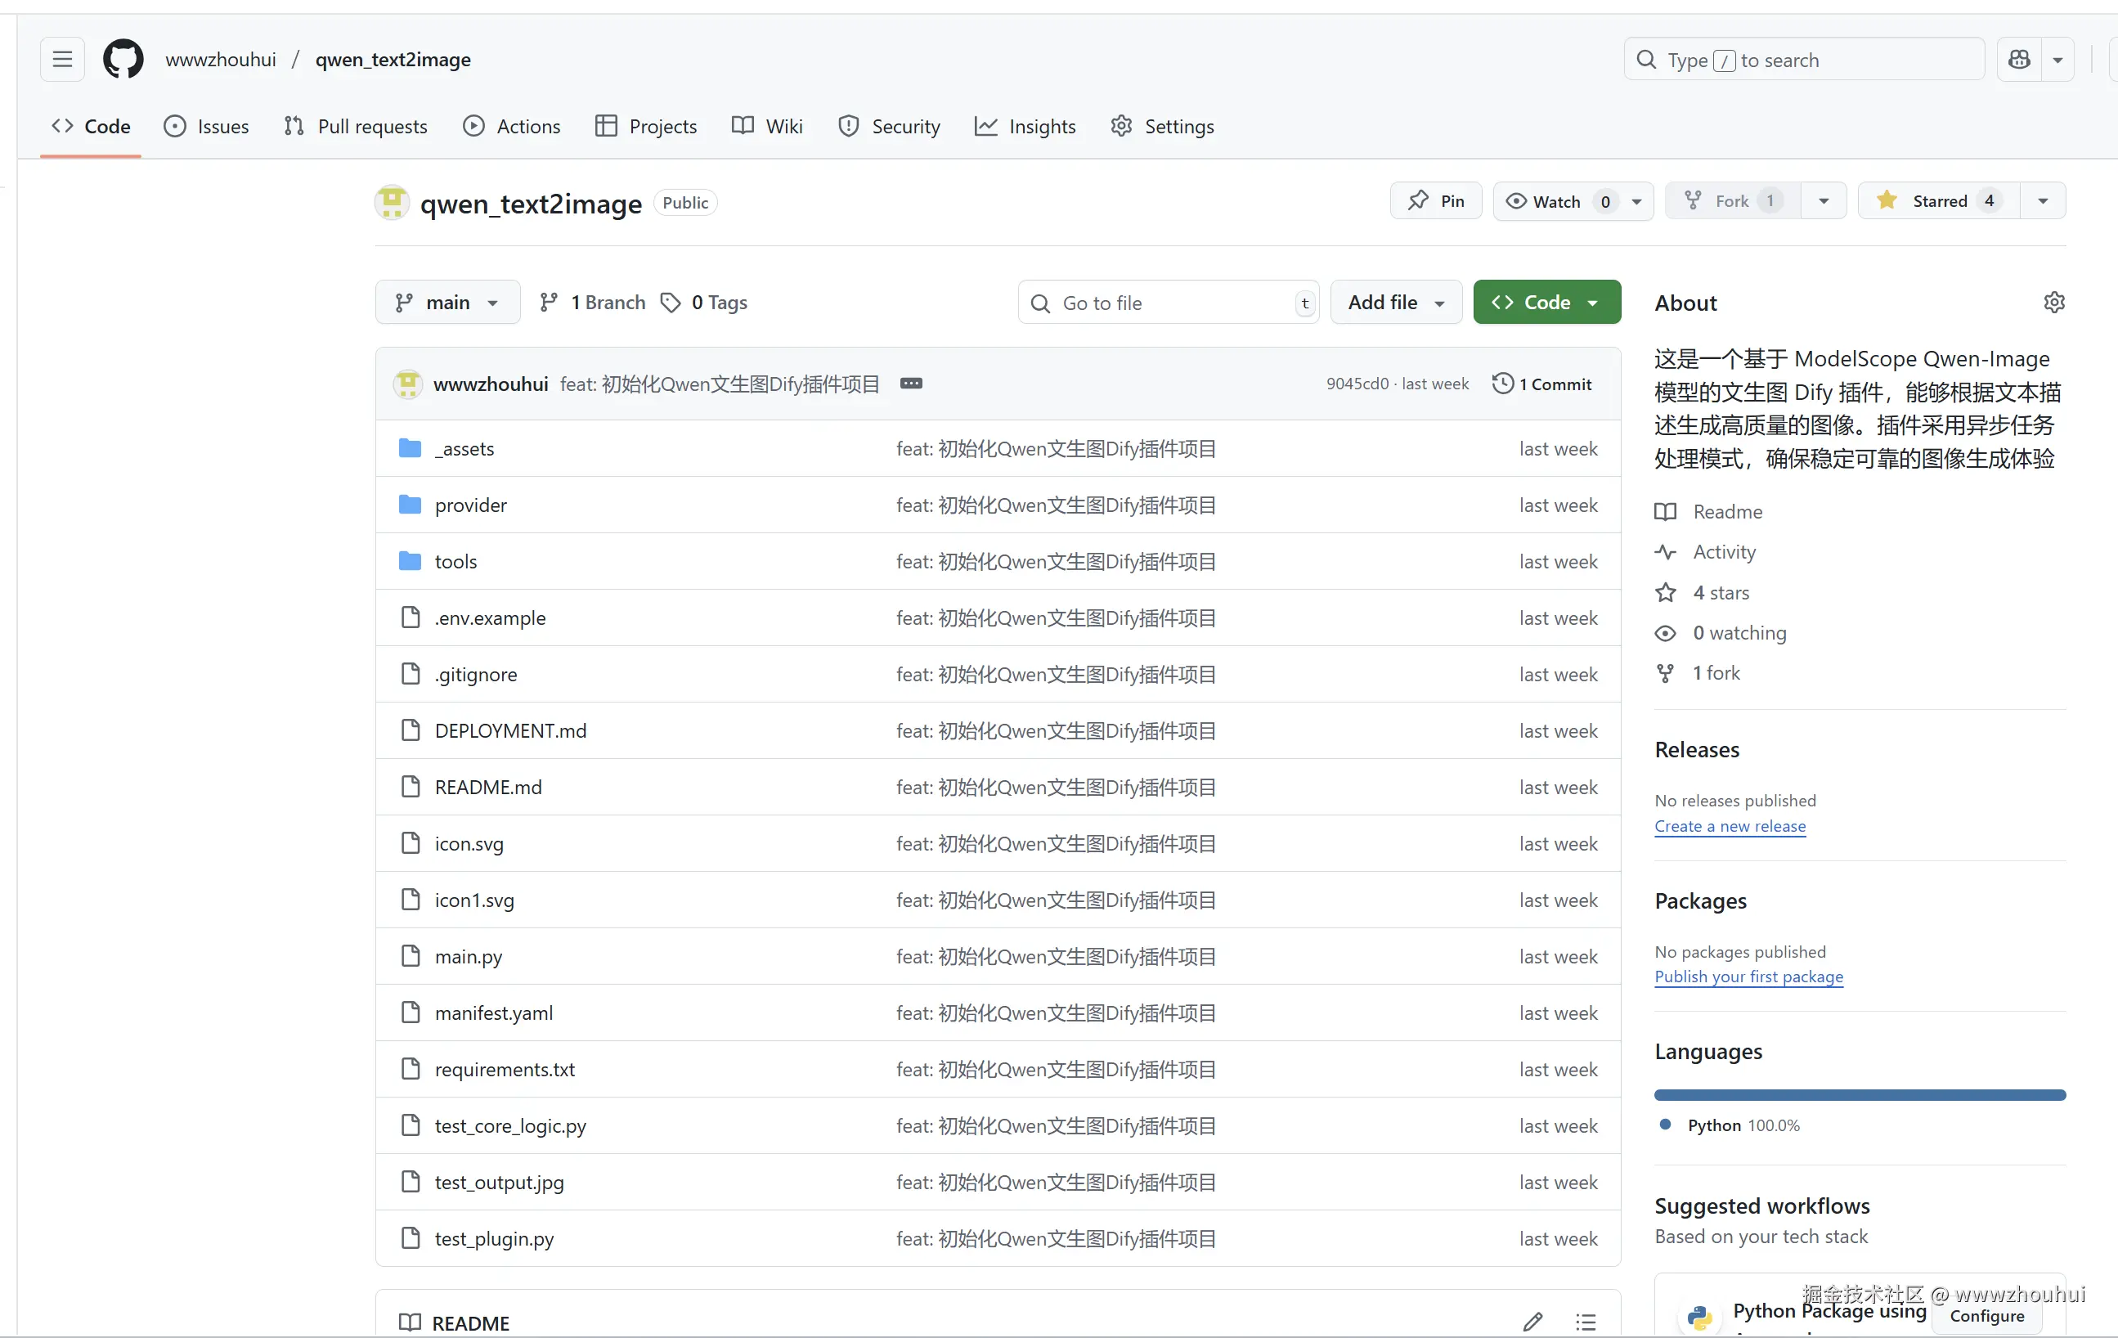This screenshot has width=2118, height=1338.
Task: Expand dropdown arrow next to Copilot icon
Action: point(2057,60)
